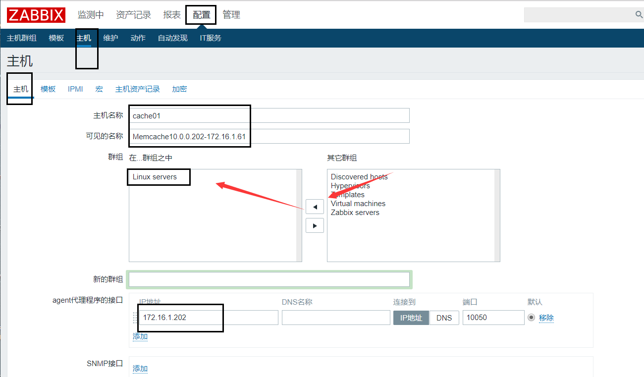Viewport: 644px width, 377px height.
Task: Switch to the IPMI tab
Action: coord(75,89)
